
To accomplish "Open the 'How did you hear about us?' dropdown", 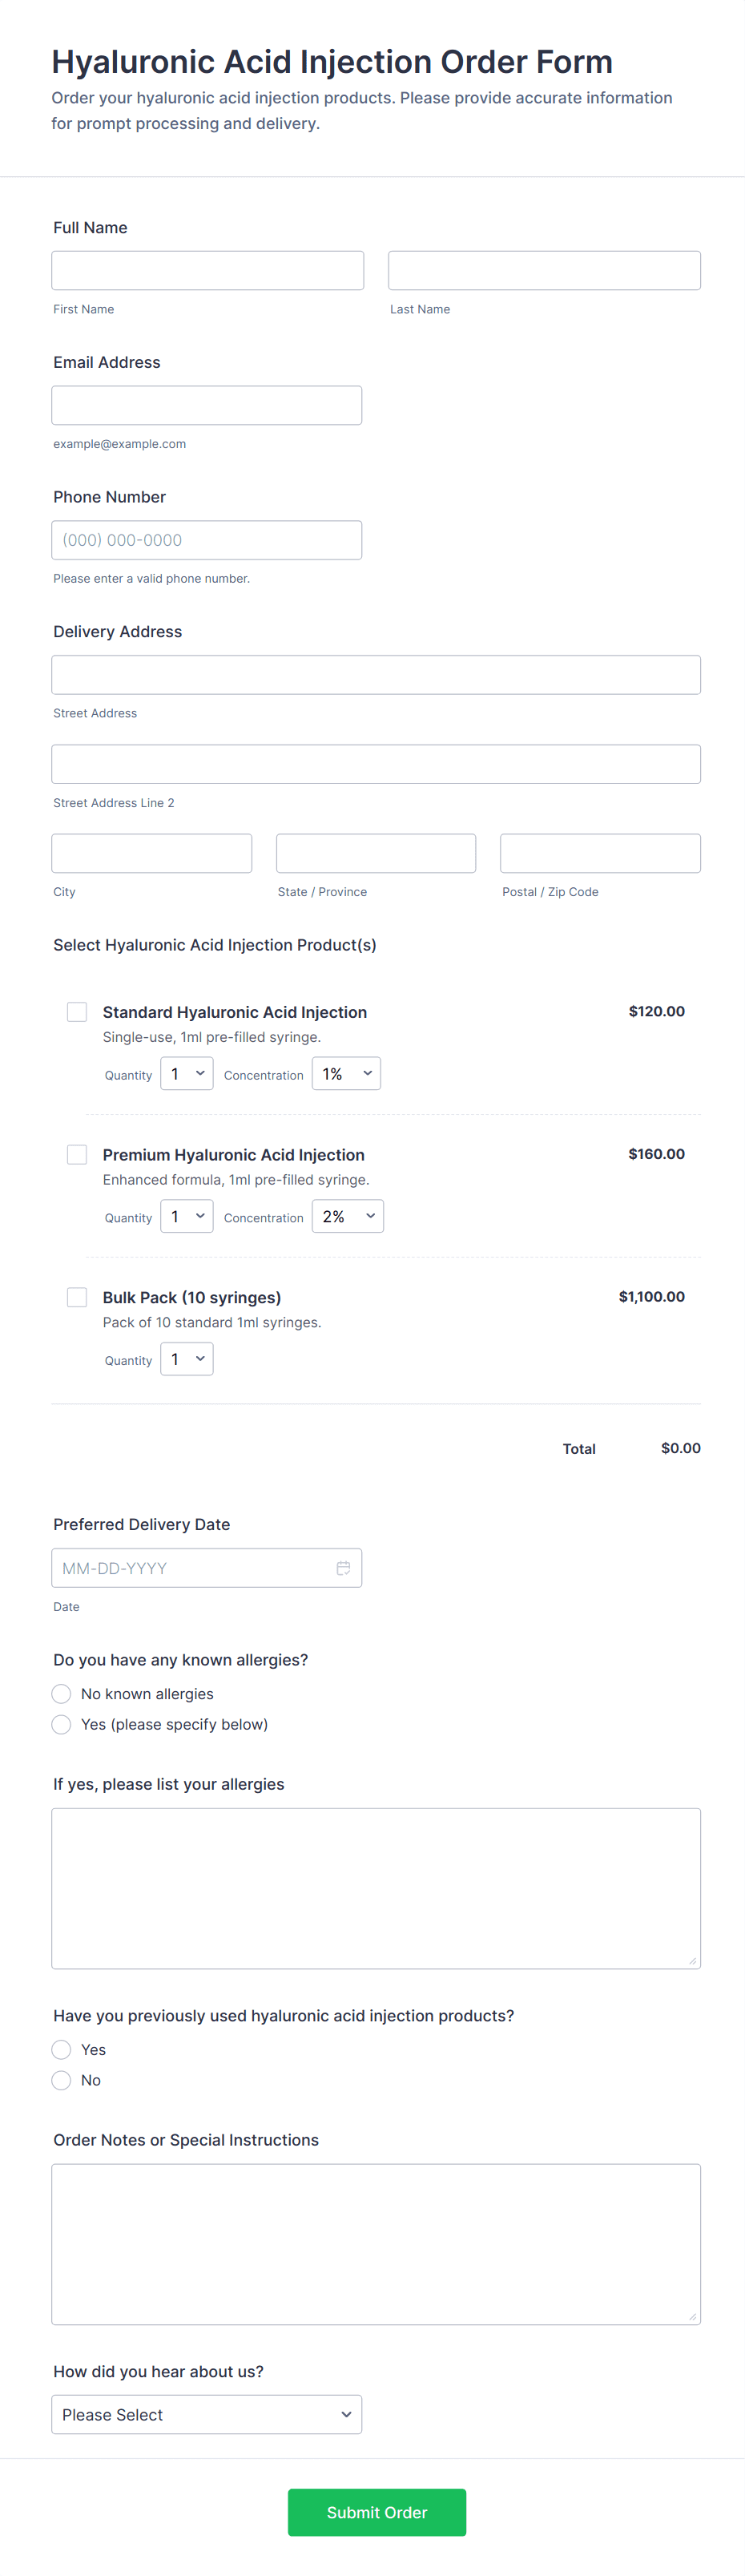I will pyautogui.click(x=206, y=2414).
